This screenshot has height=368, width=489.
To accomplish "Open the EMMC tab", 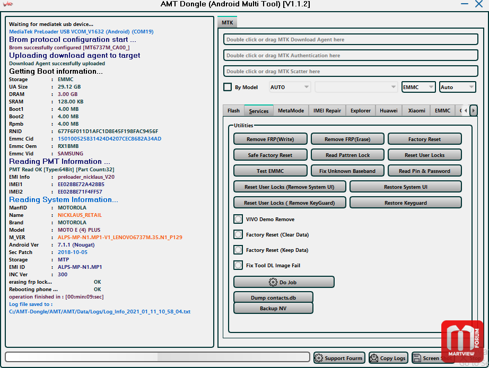I will 442,110.
